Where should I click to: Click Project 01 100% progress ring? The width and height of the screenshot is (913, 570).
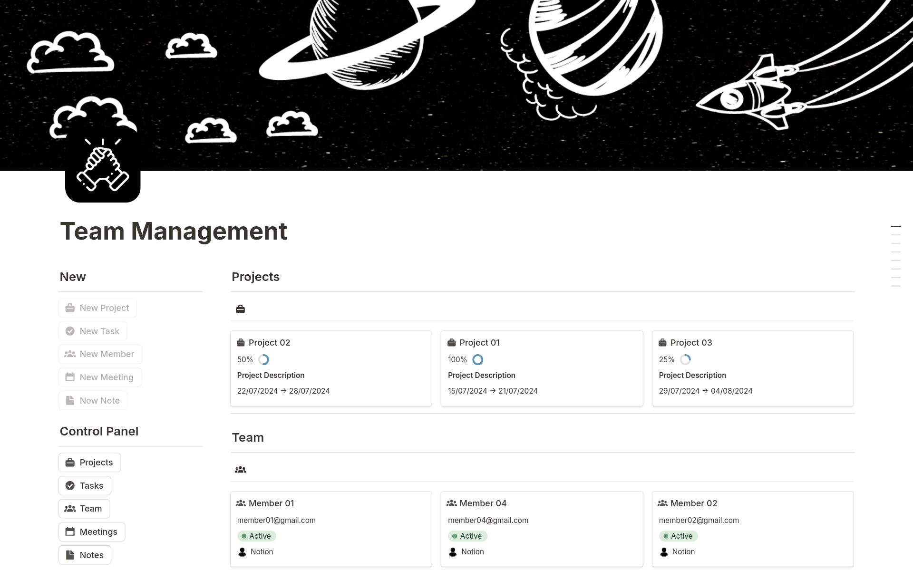tap(477, 360)
